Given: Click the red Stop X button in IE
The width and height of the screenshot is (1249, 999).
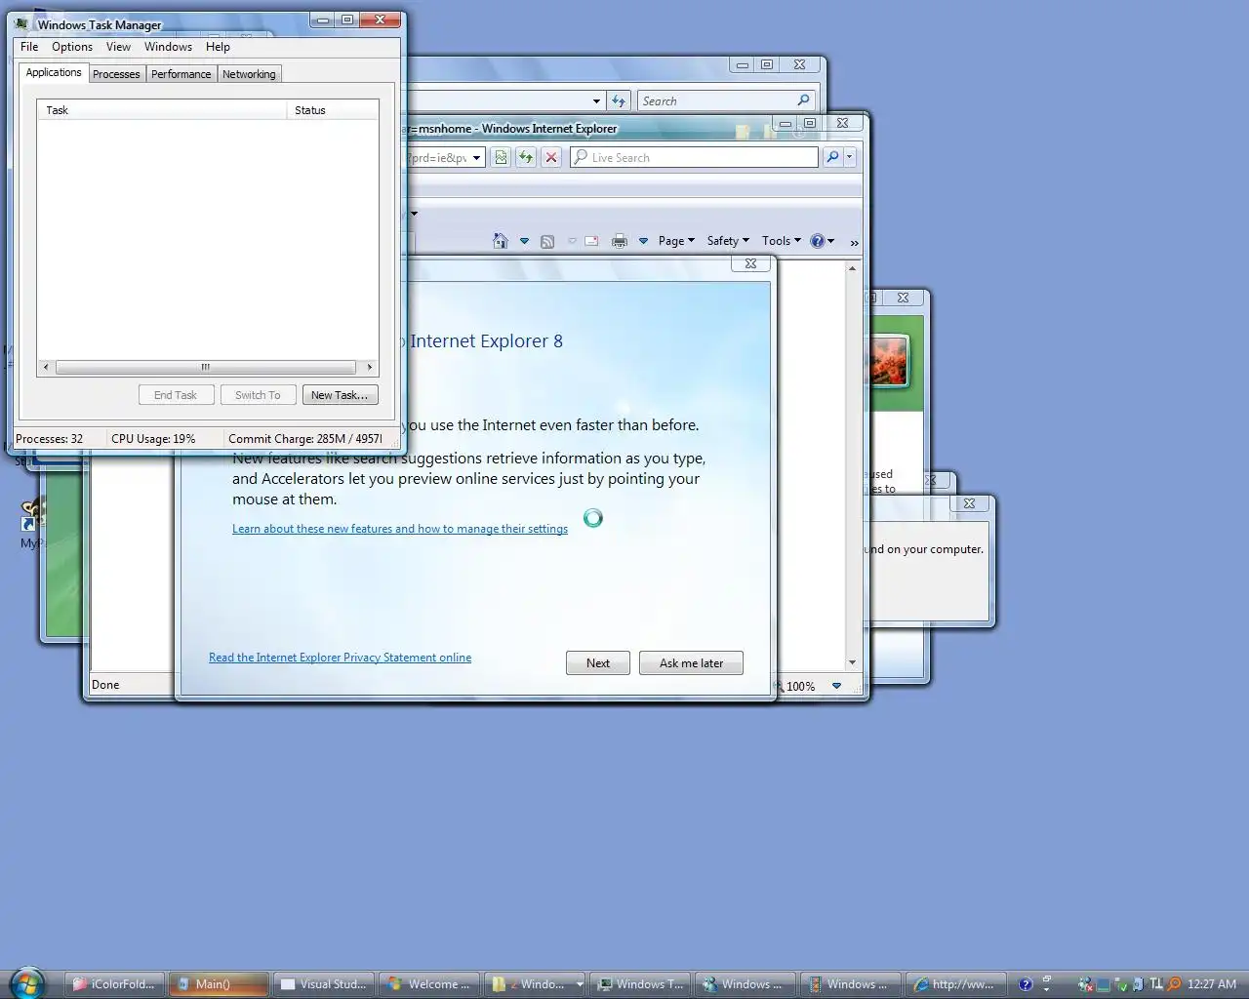Looking at the screenshot, I should pyautogui.click(x=551, y=157).
